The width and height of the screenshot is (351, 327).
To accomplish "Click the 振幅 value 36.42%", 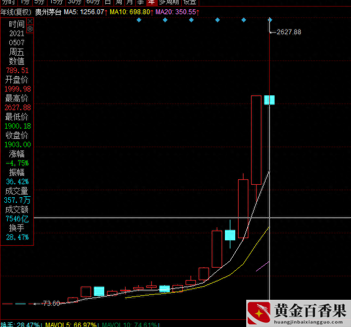I will pyautogui.click(x=17, y=181).
